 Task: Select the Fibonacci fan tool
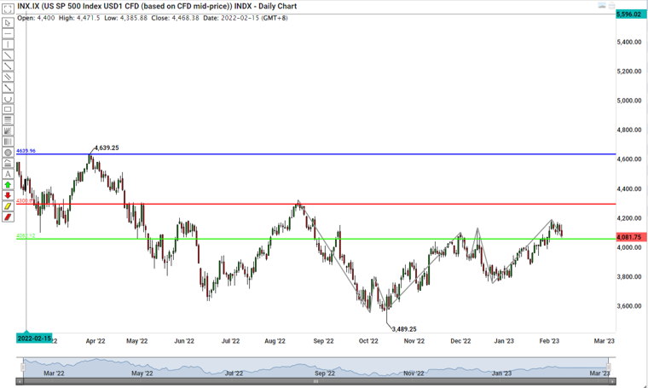8,130
